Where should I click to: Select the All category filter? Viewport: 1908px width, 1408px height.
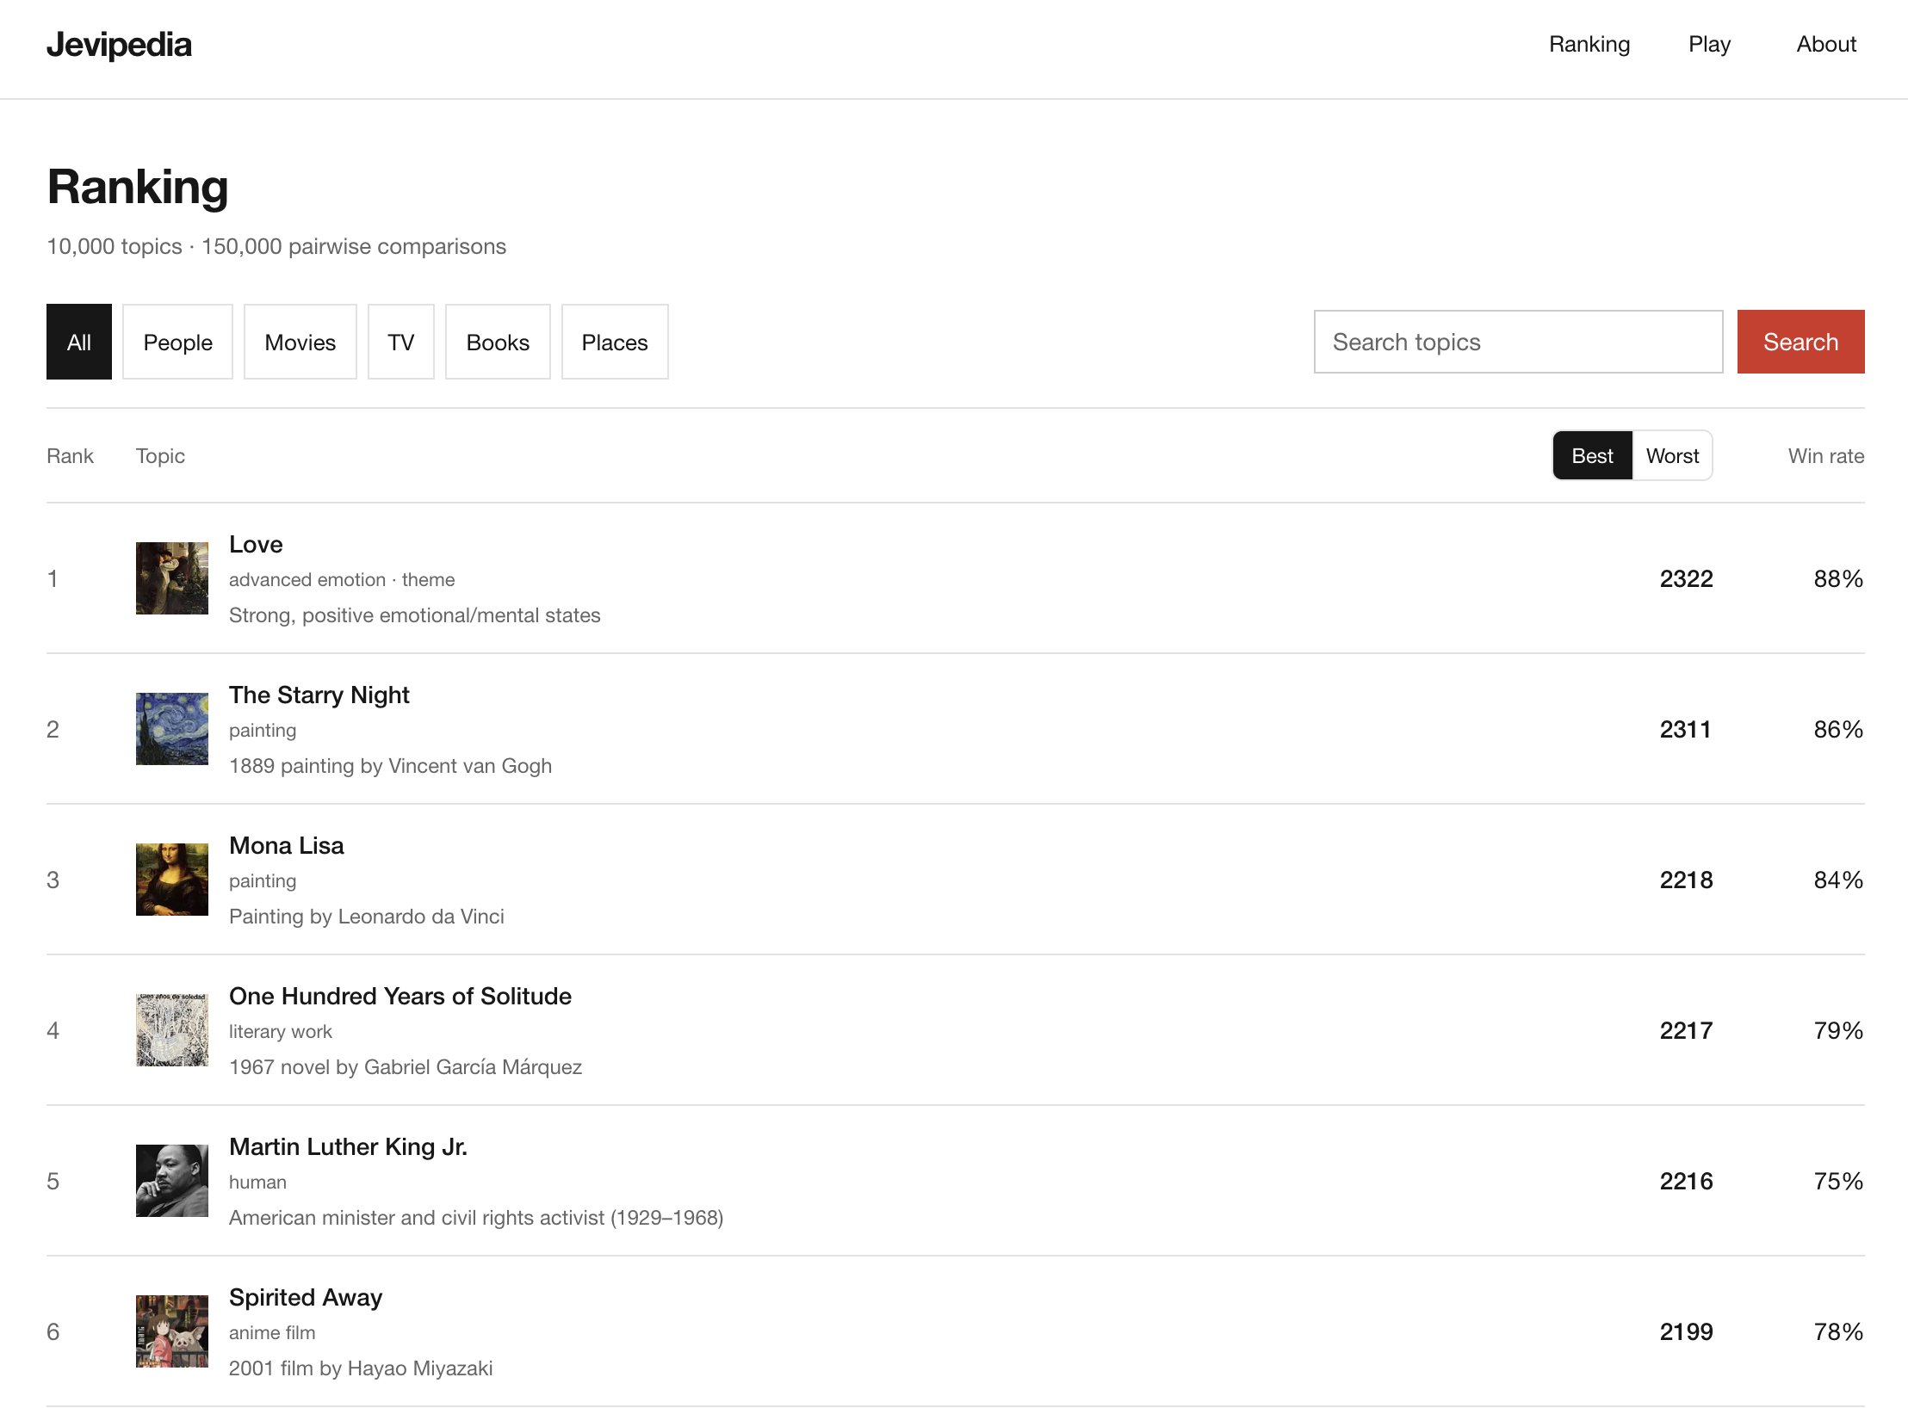point(79,342)
